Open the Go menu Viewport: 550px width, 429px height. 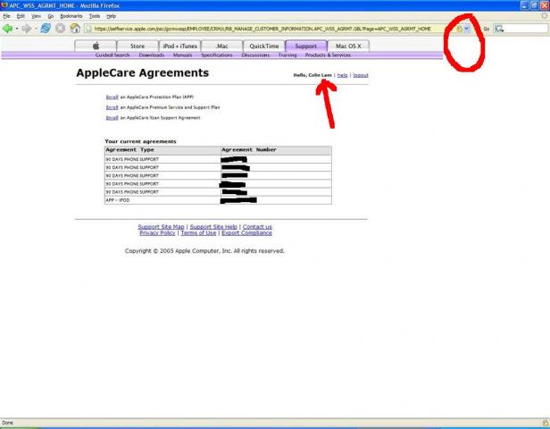[51, 16]
